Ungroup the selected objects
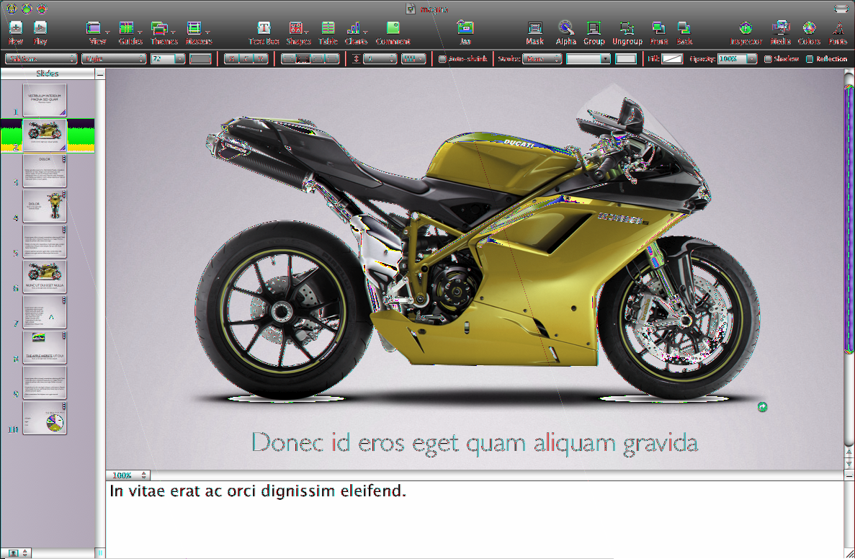 coord(627,32)
